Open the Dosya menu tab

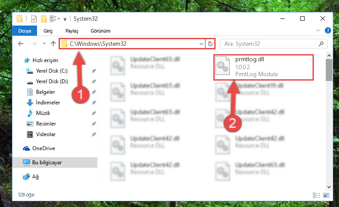(25, 31)
